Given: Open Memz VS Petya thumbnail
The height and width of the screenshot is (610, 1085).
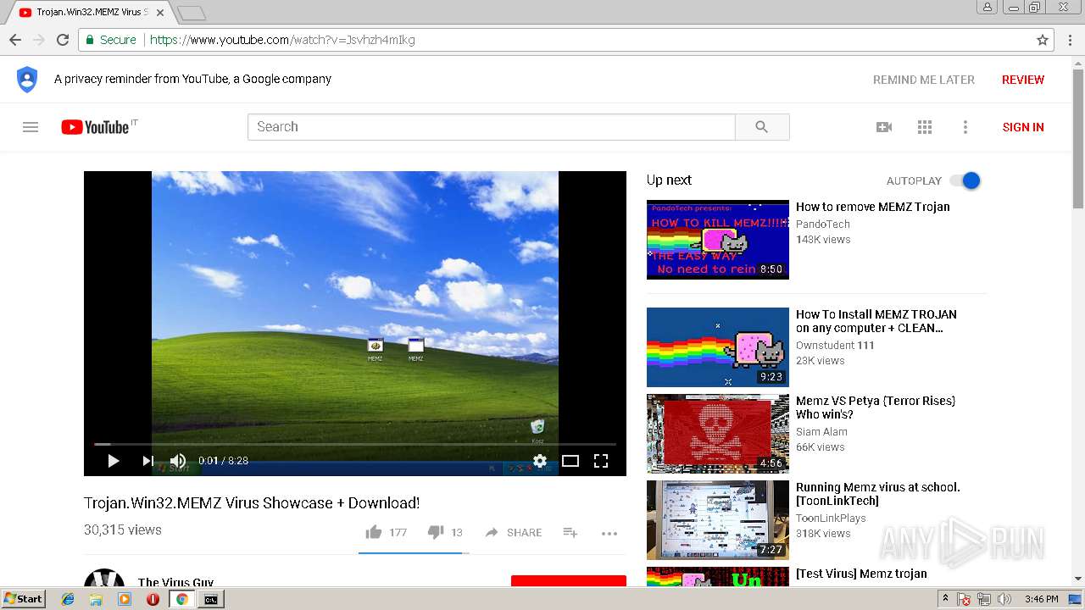Looking at the screenshot, I should pyautogui.click(x=718, y=434).
